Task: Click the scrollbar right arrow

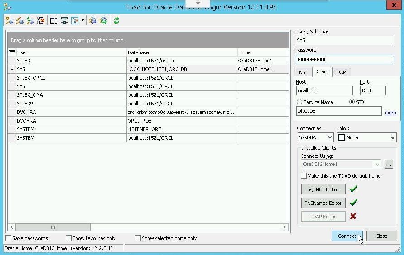Action: coord(284,227)
